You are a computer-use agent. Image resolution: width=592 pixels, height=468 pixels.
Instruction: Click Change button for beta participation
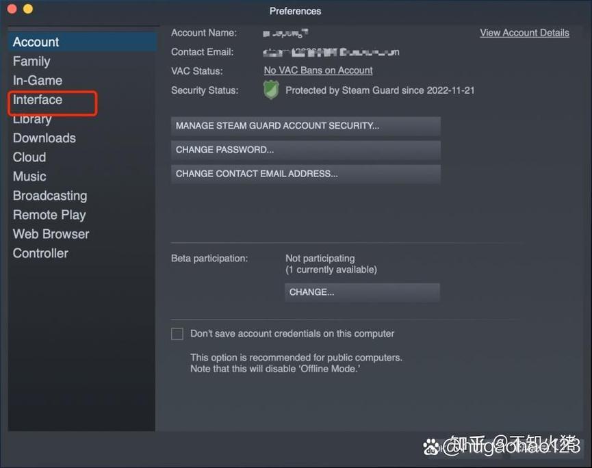click(362, 292)
